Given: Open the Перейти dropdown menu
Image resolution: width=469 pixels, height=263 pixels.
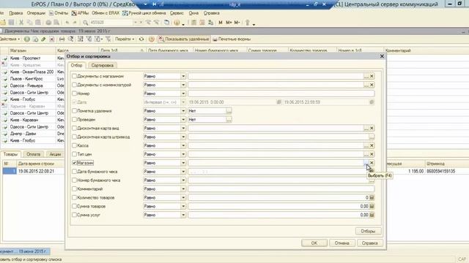Looking at the screenshot, I should click(x=125, y=39).
